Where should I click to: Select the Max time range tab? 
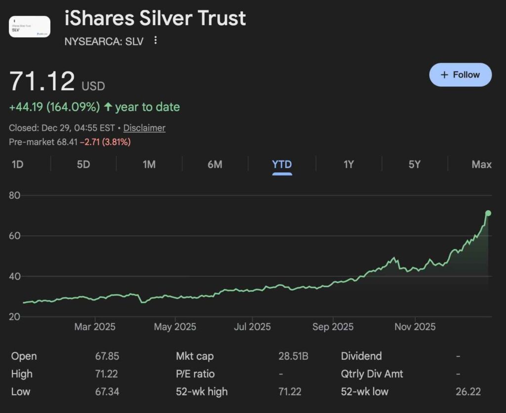pos(481,164)
